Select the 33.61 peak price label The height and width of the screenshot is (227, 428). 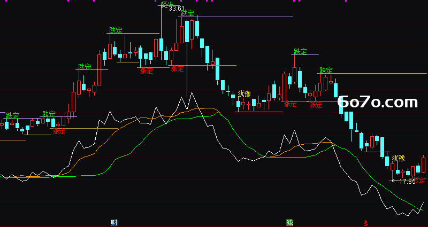point(177,9)
